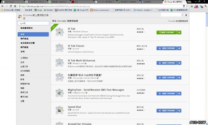Share the IE Tab extension
This screenshot has width=208, height=125.
pyautogui.click(x=179, y=32)
